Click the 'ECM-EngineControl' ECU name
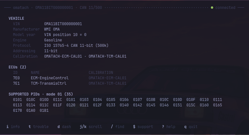The width and height of the screenshot is (249, 135). [x=50, y=78]
